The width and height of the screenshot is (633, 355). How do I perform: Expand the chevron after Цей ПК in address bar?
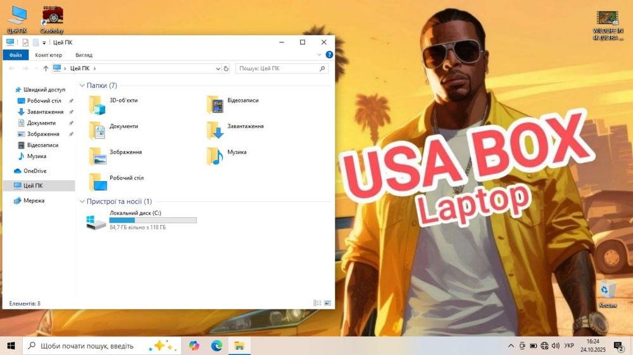click(94, 68)
